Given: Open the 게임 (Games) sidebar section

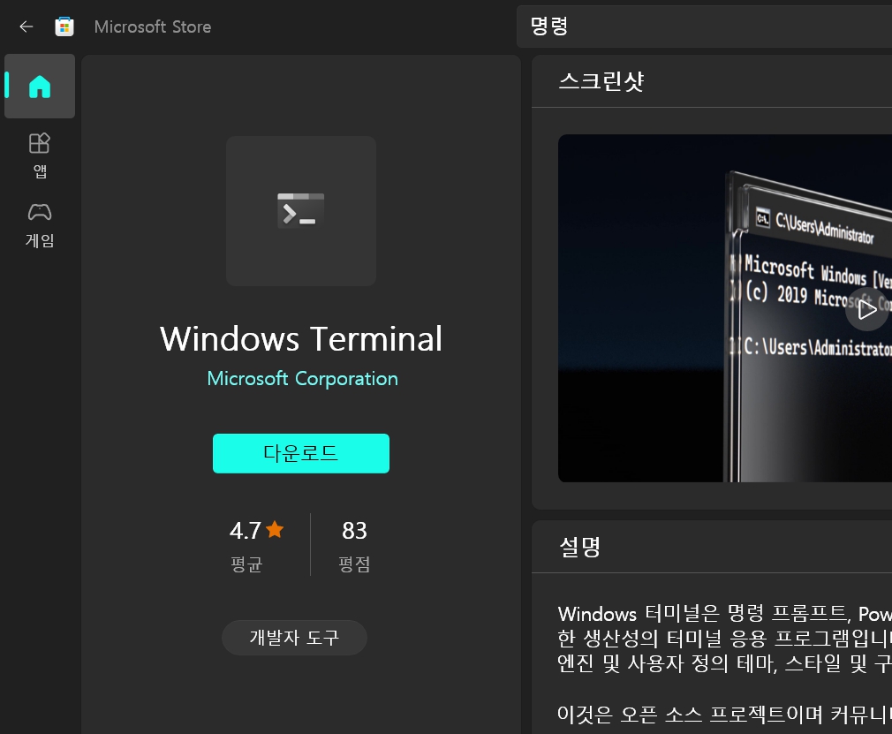Looking at the screenshot, I should 40,225.
